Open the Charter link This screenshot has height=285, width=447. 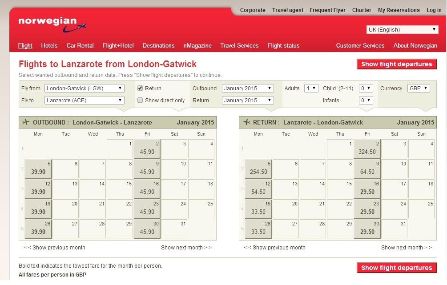coord(362,10)
